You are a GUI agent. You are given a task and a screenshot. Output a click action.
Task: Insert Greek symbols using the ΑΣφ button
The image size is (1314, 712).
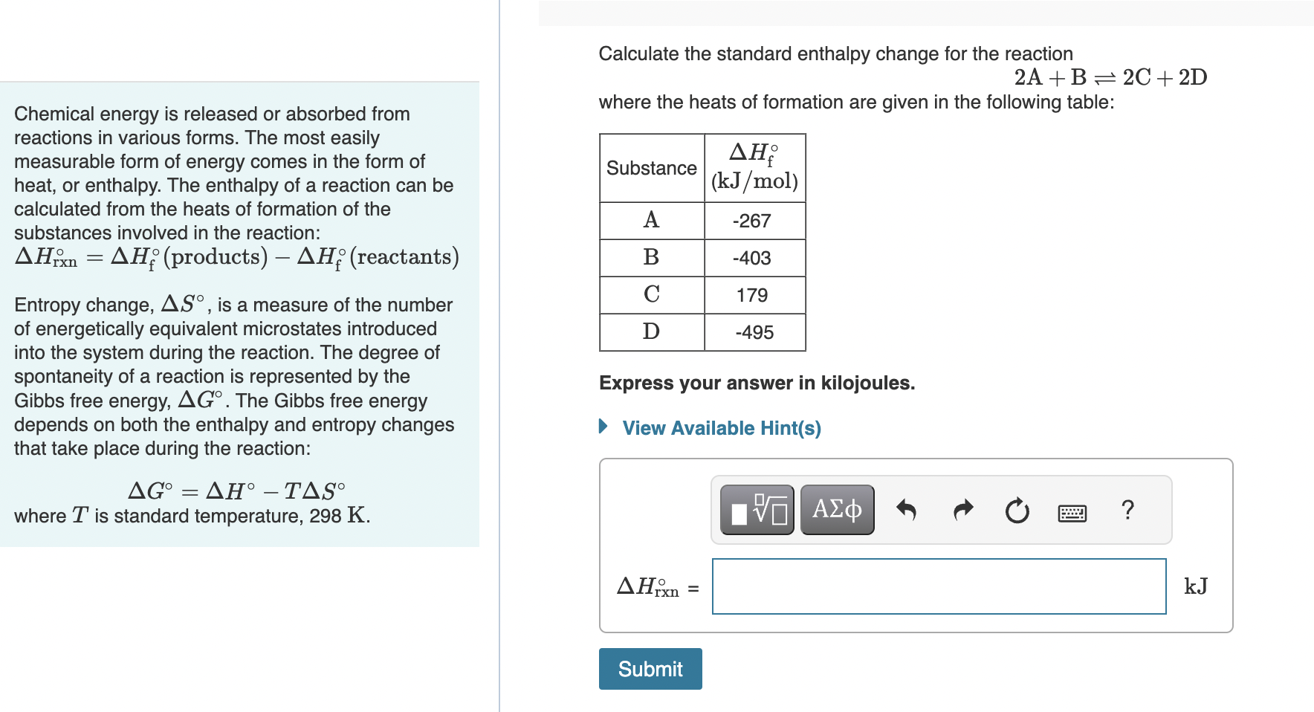pos(836,509)
